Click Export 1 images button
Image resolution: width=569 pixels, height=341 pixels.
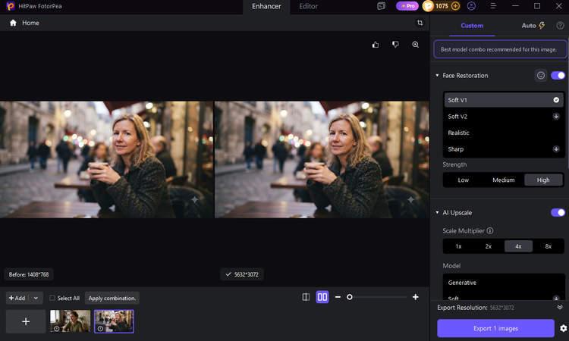(x=495, y=328)
